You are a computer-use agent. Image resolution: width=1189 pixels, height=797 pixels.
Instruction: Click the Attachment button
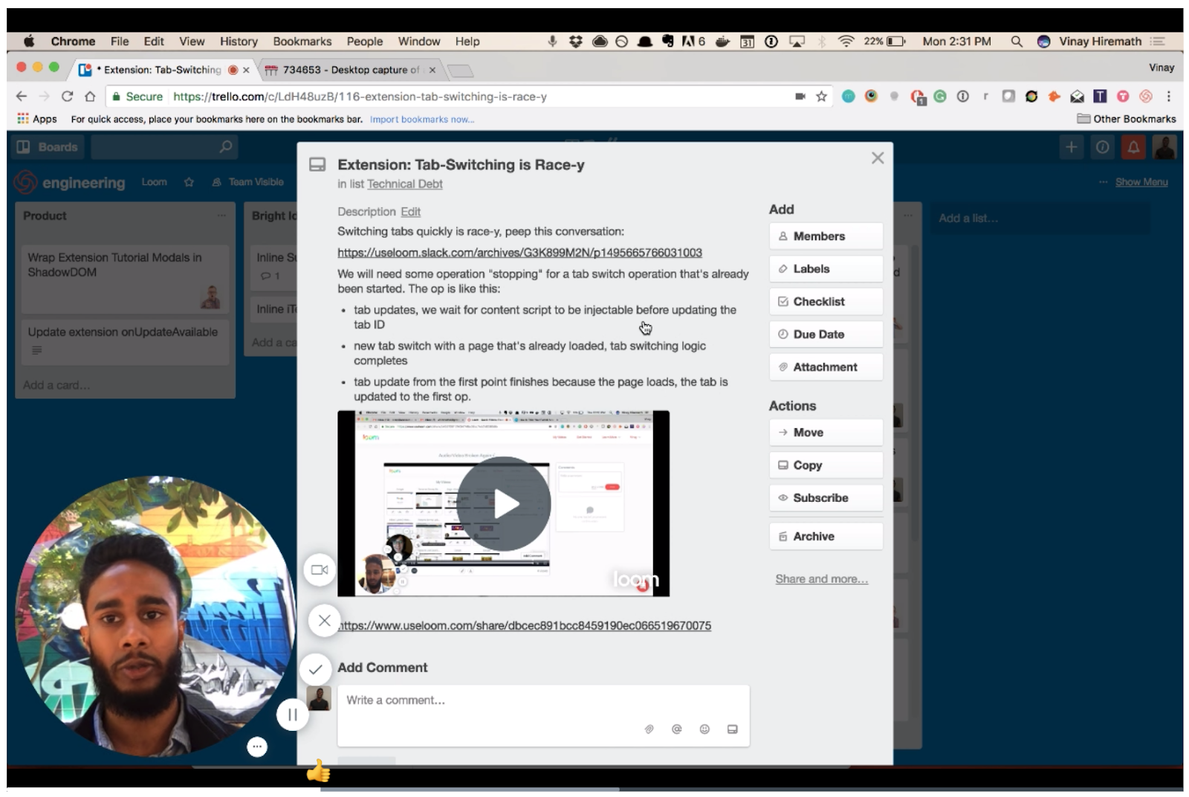pyautogui.click(x=826, y=367)
